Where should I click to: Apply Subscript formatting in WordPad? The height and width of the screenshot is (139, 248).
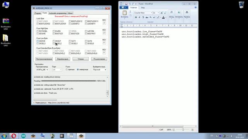[x=151, y=17]
